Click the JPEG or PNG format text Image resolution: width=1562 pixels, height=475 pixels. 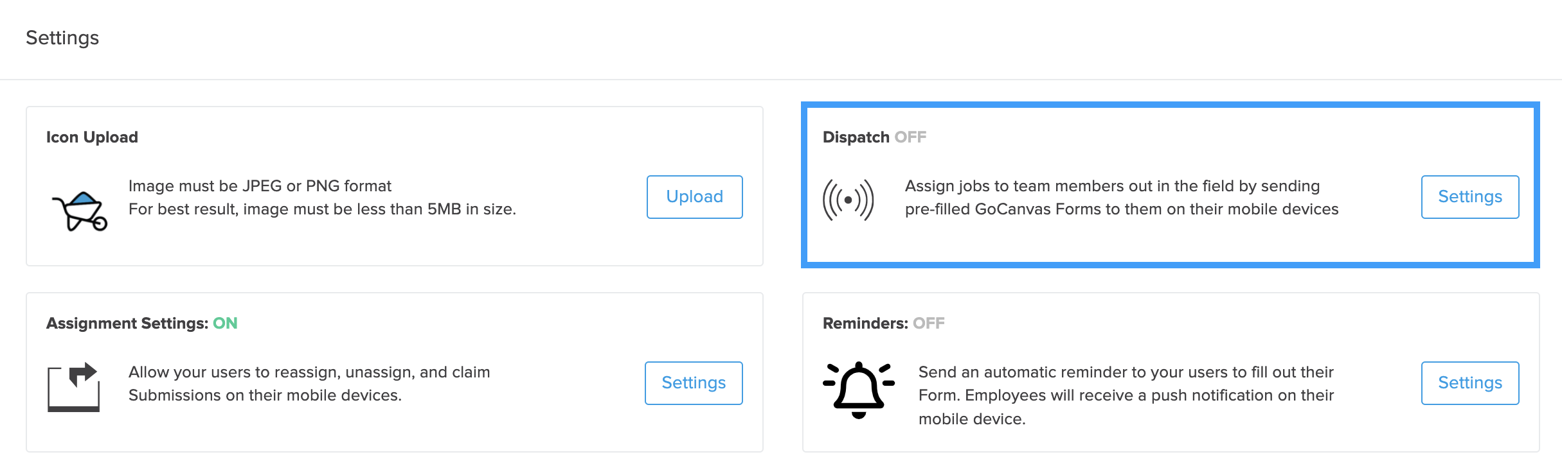tap(260, 186)
